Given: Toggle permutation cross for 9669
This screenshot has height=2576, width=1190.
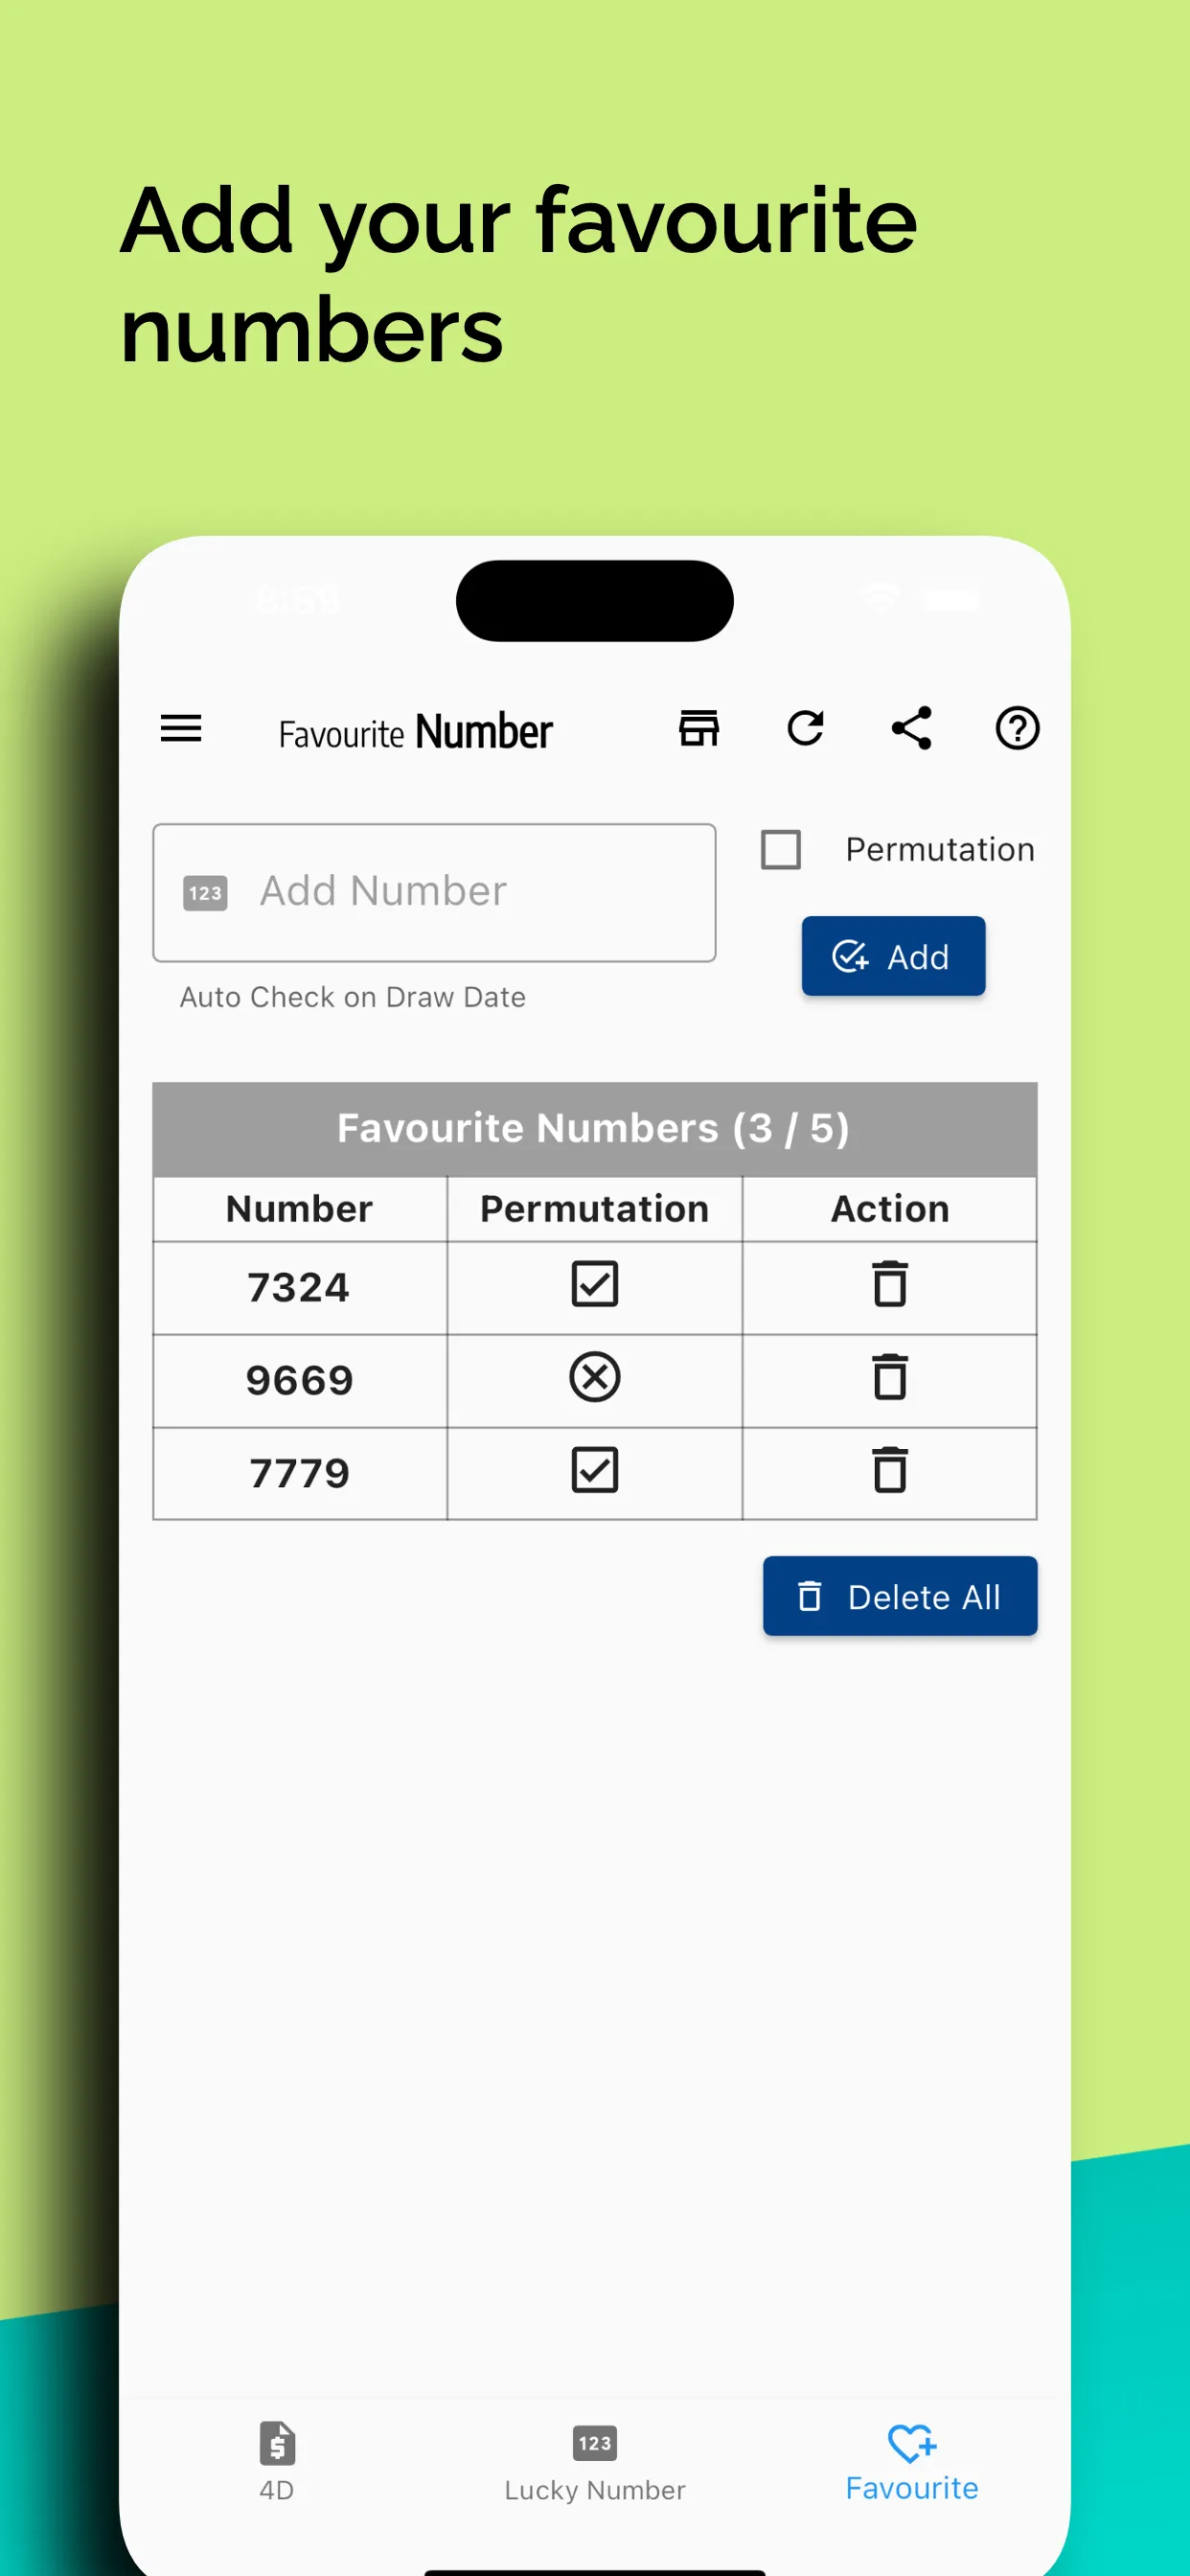Looking at the screenshot, I should [595, 1378].
